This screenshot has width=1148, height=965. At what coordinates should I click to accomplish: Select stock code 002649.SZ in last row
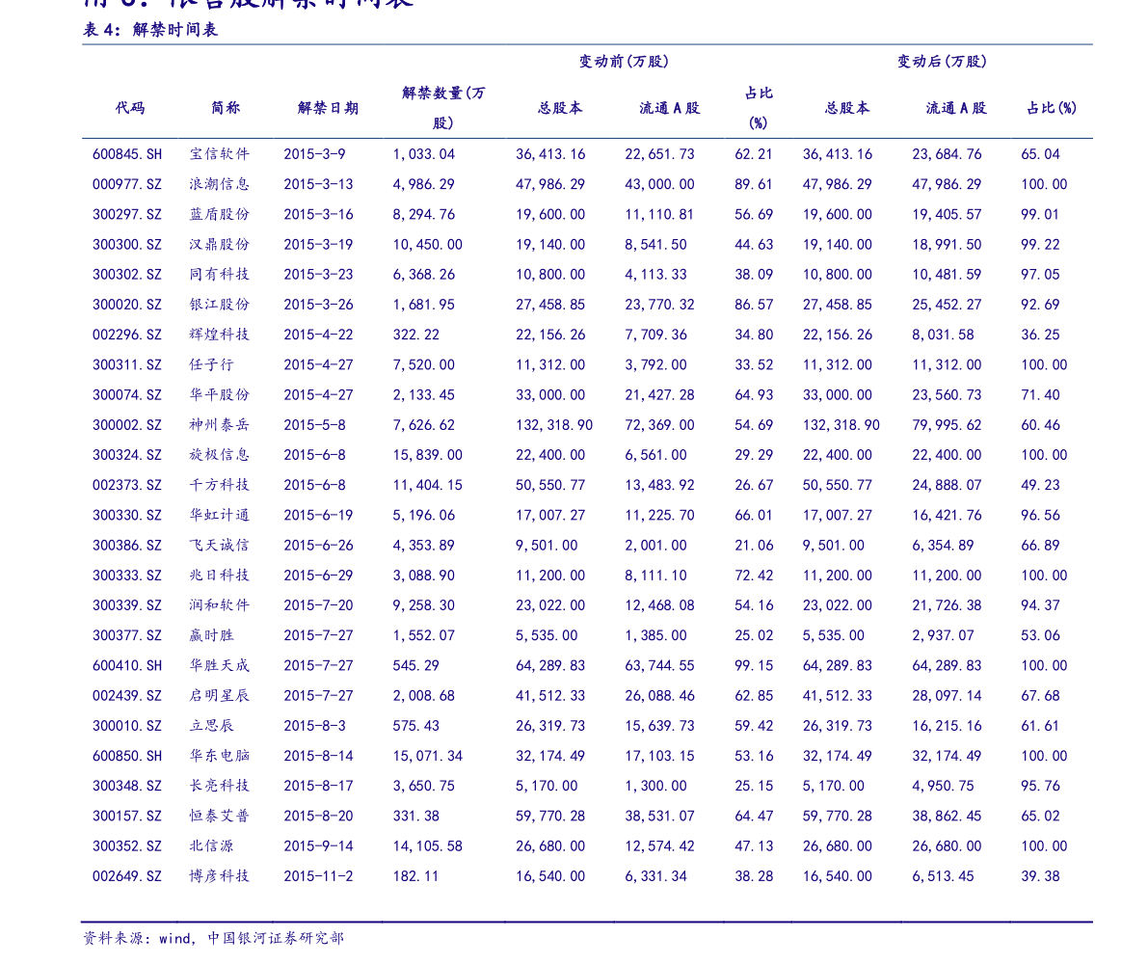pos(127,876)
